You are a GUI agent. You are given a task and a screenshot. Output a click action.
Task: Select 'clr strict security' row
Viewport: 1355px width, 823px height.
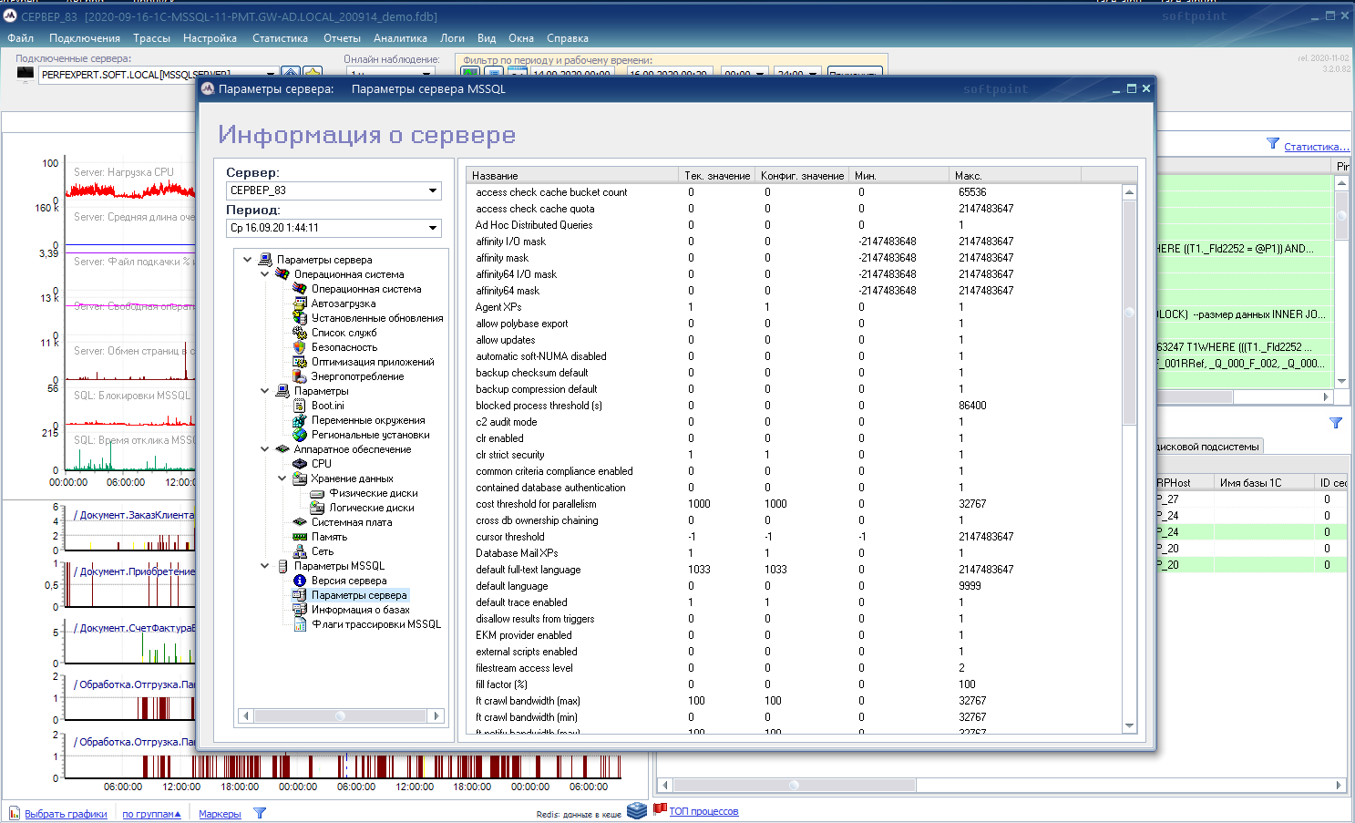coord(795,455)
